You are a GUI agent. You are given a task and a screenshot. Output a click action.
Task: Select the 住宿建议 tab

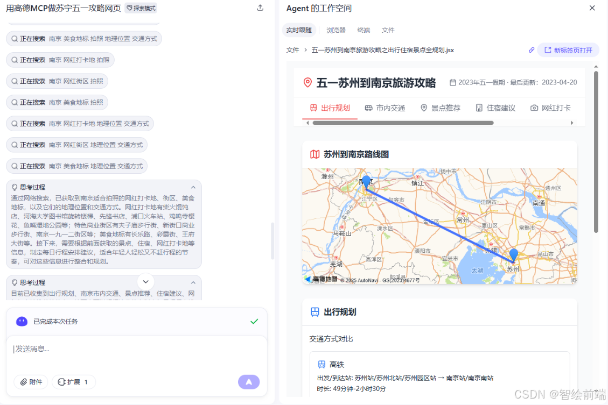(495, 108)
